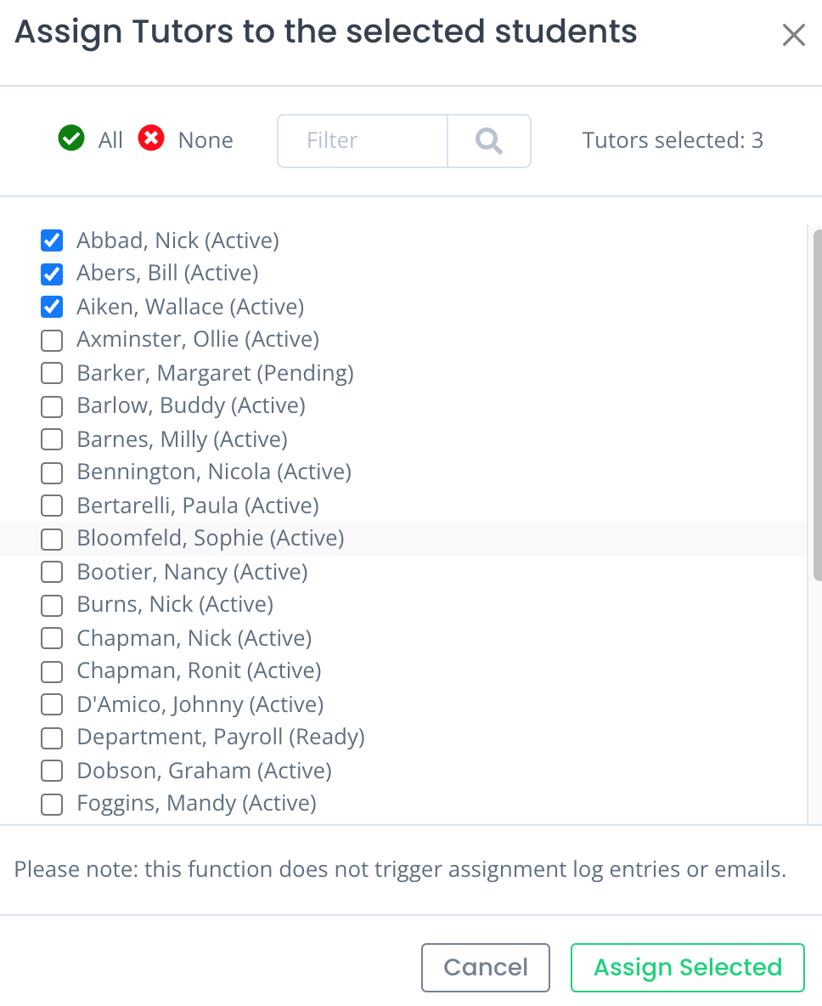Uncheck Aiken, Wallace checkbox

pyautogui.click(x=52, y=307)
